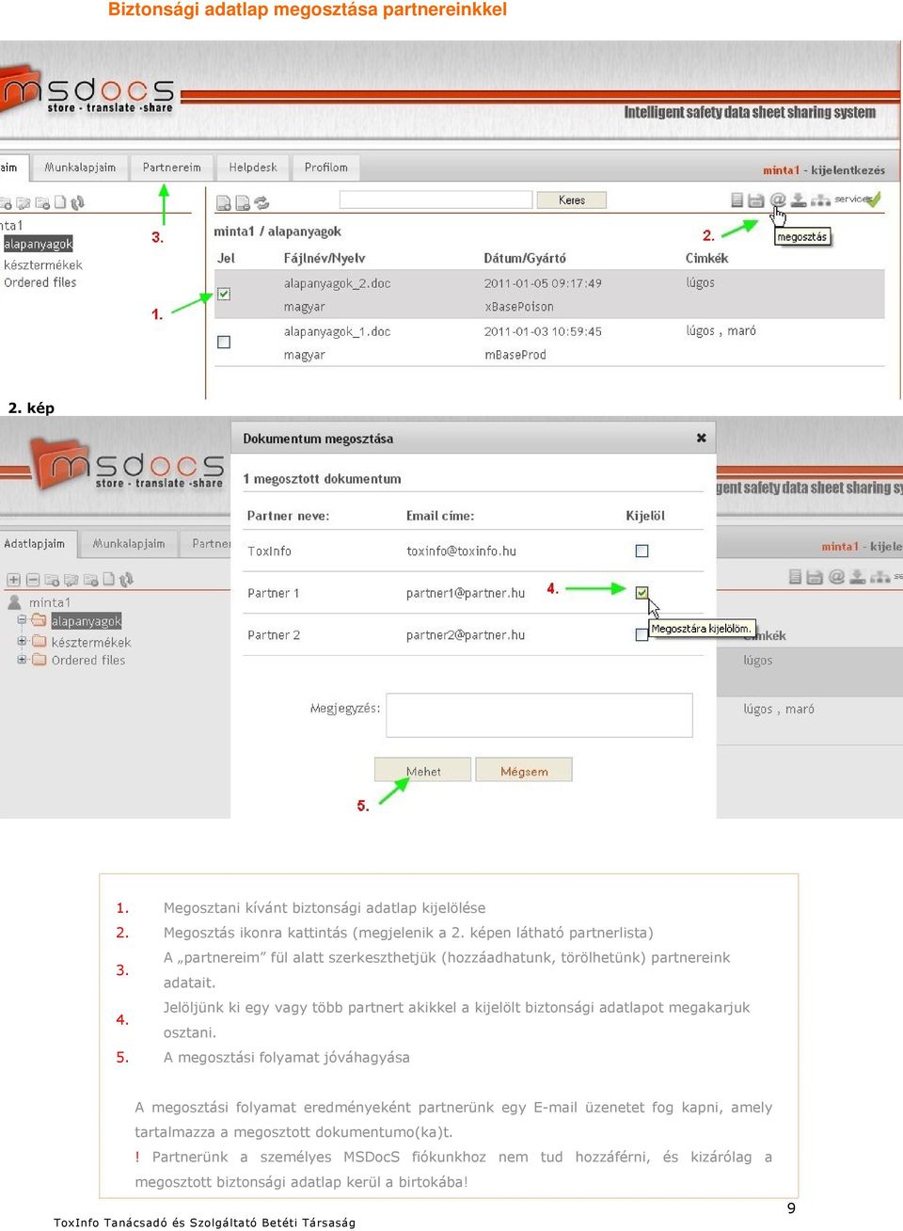
Task: Cancel sharing with the Mégsem button
Action: tap(524, 771)
